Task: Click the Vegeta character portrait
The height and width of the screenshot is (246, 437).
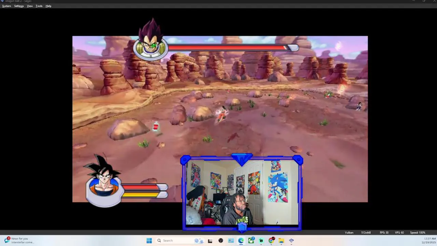Action: (x=151, y=41)
